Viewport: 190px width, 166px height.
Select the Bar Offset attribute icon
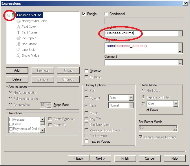coord(19,44)
